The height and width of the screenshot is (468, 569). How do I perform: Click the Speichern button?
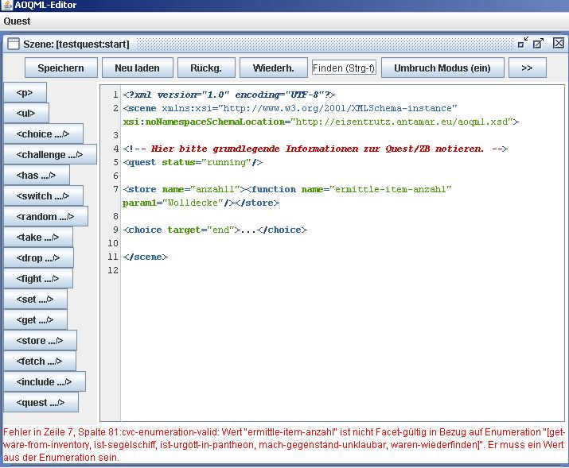click(60, 68)
